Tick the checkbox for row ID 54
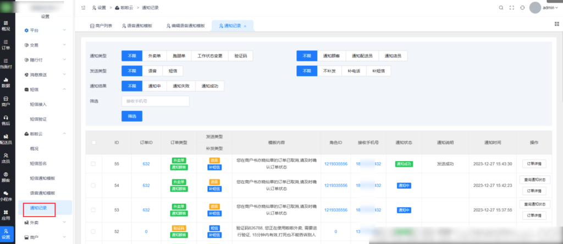This screenshot has height=244, width=563. tap(93, 185)
